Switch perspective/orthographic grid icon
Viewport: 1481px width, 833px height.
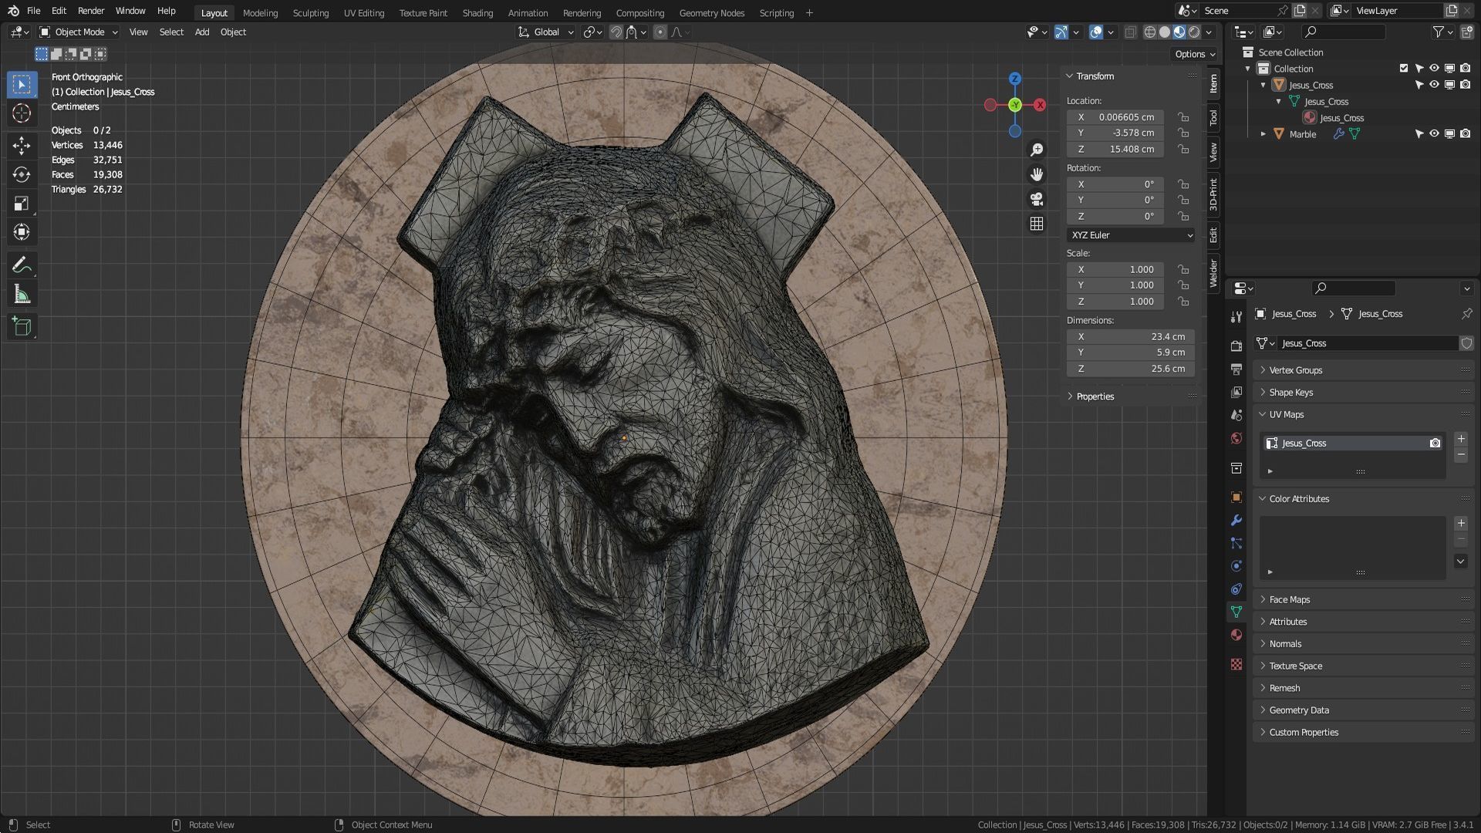click(x=1037, y=224)
